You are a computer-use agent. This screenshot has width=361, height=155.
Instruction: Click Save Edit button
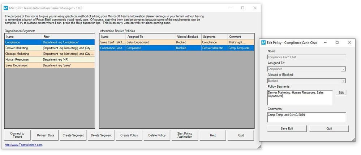287,128
